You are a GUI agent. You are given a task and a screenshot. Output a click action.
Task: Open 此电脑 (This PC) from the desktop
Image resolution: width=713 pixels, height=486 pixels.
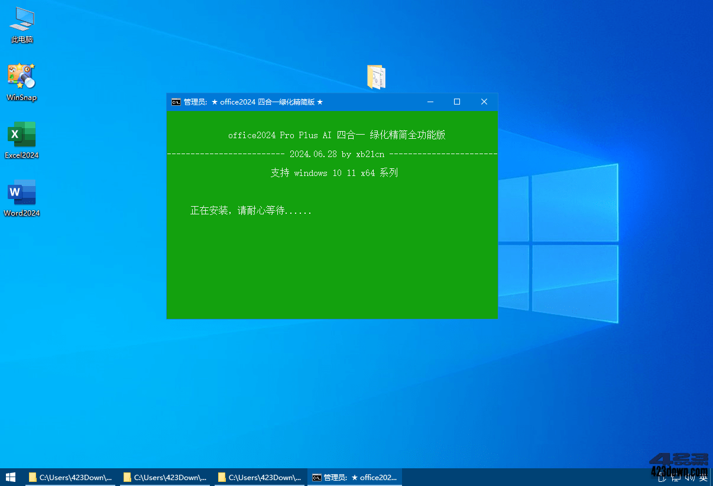click(21, 24)
